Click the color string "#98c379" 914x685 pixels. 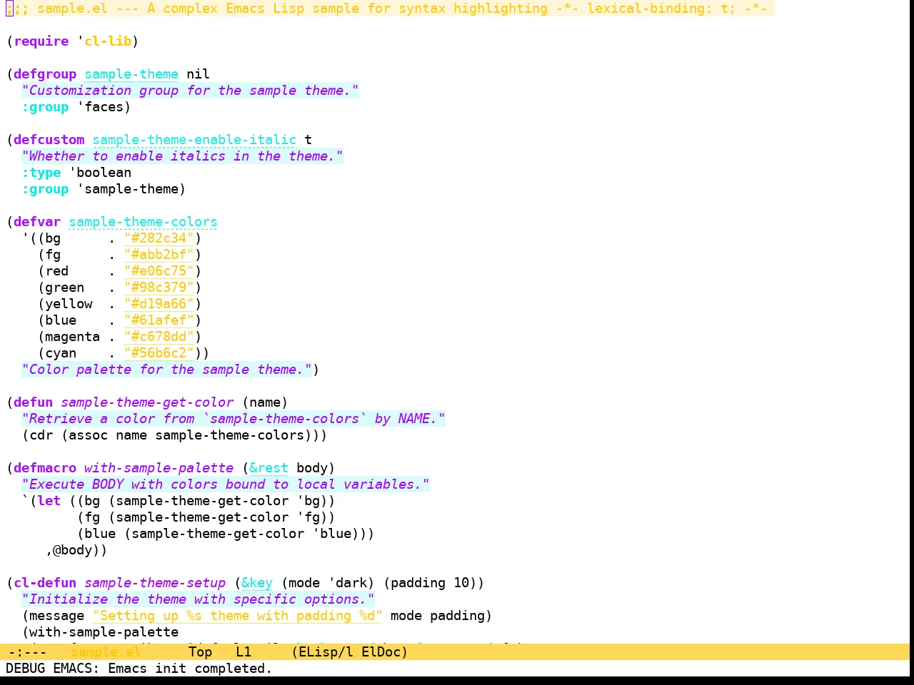coord(159,288)
